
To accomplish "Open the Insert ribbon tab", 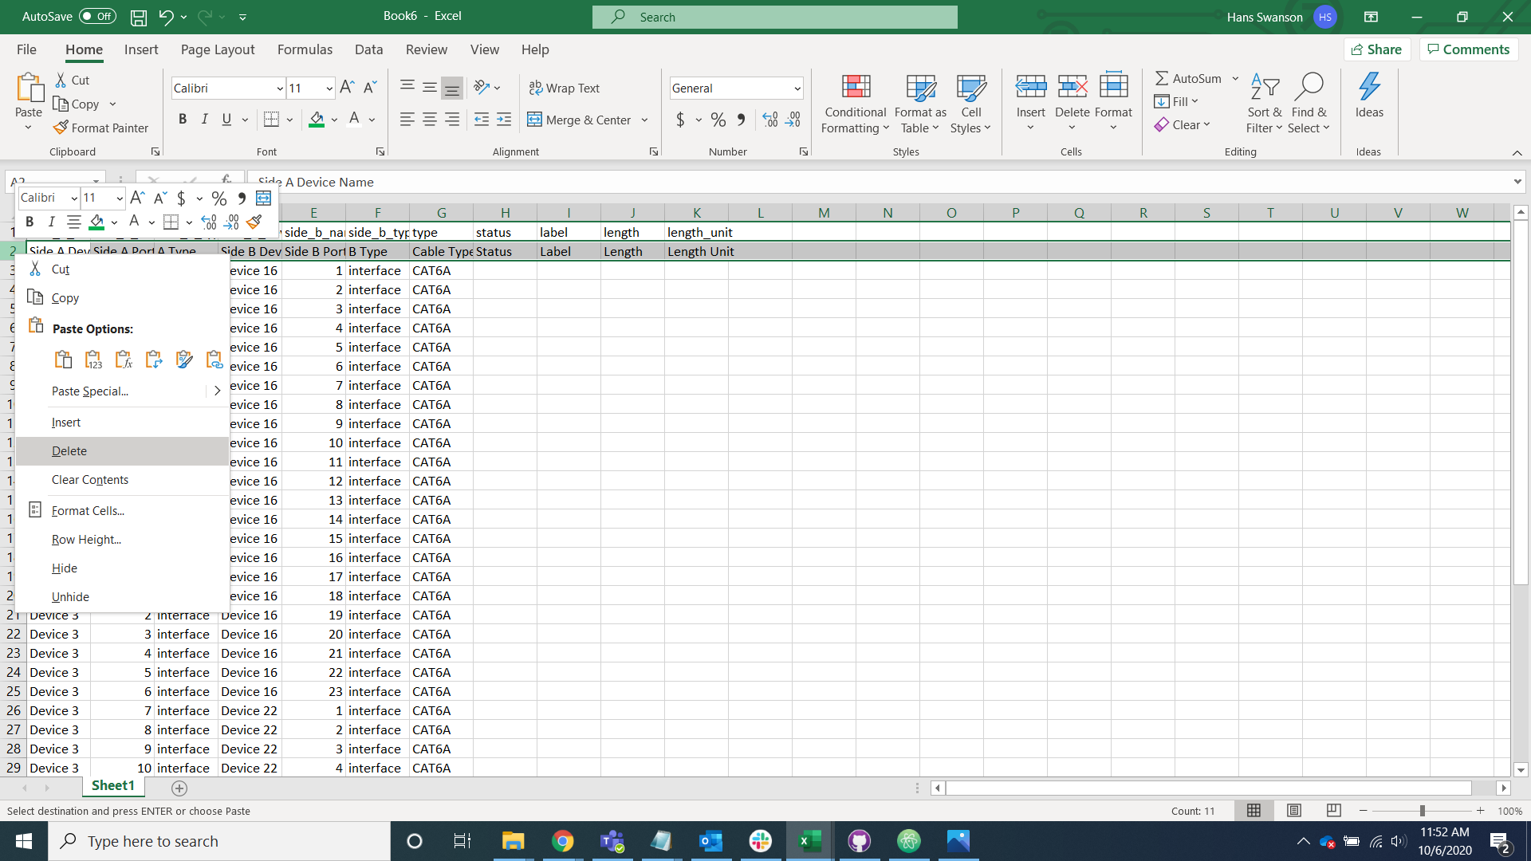I will (141, 49).
